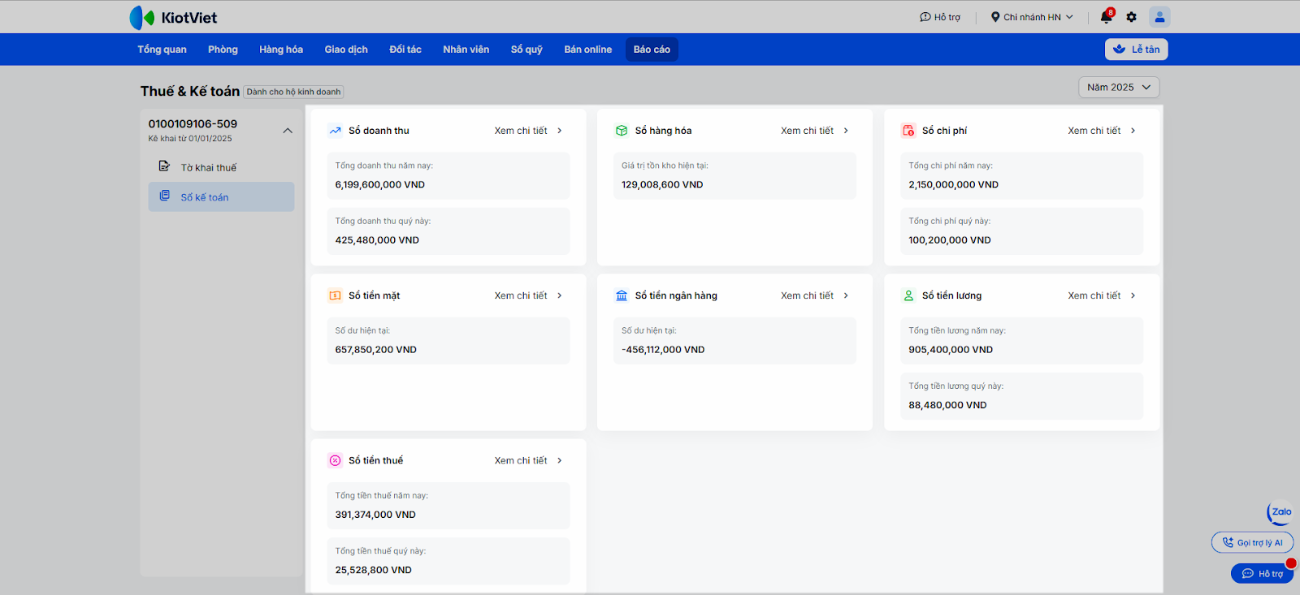Open Xem chi tiết for Sổ tiền lương

(x=1101, y=295)
